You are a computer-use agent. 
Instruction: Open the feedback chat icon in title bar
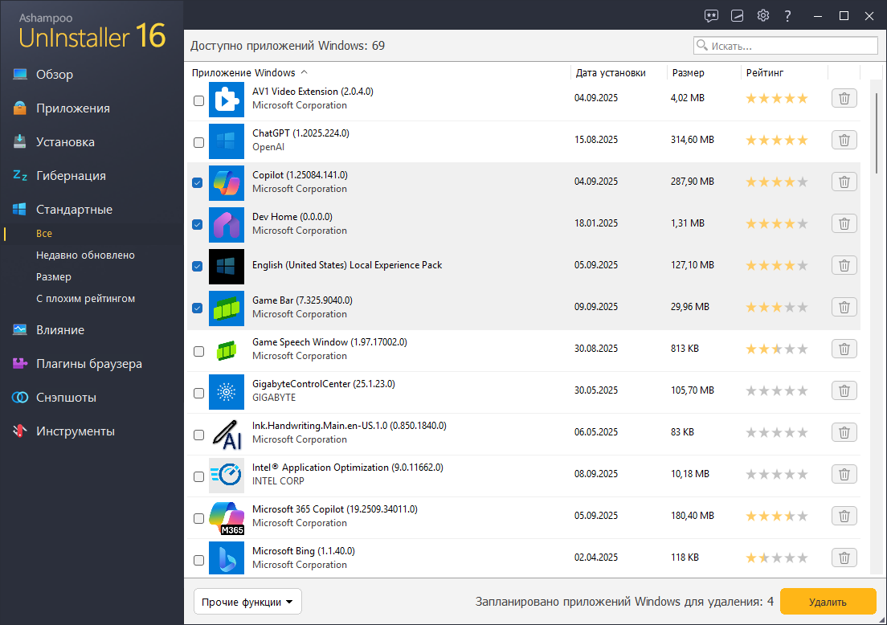pos(711,16)
